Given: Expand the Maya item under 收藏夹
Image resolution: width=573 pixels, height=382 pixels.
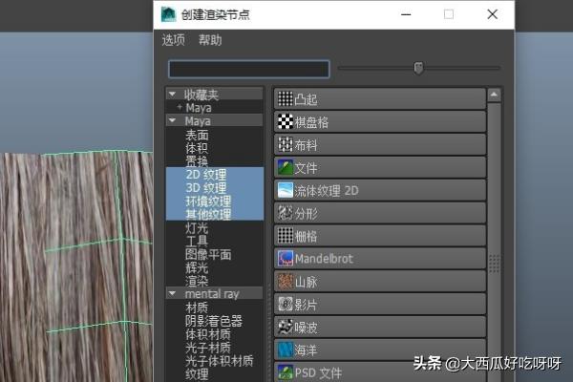Looking at the screenshot, I should pyautogui.click(x=179, y=108).
